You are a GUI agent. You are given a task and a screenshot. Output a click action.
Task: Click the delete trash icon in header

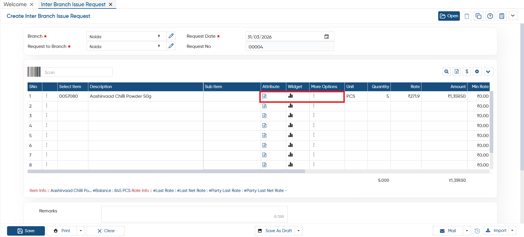tap(467, 16)
